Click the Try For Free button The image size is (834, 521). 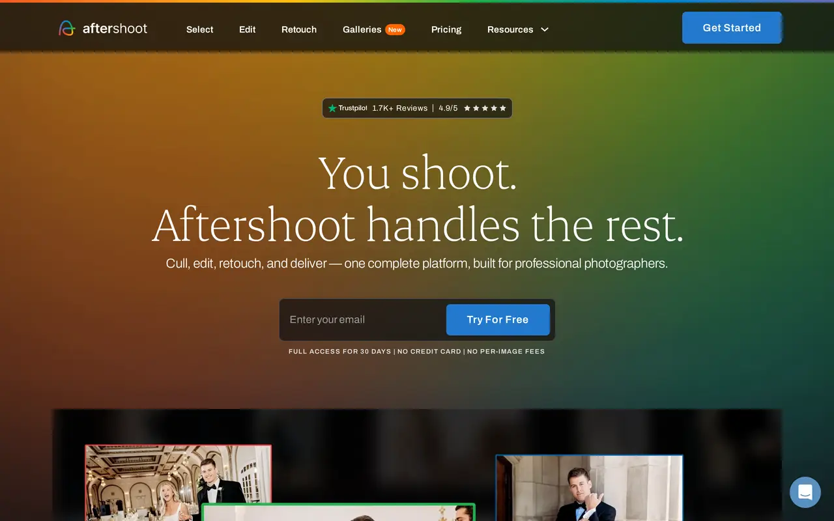498,320
